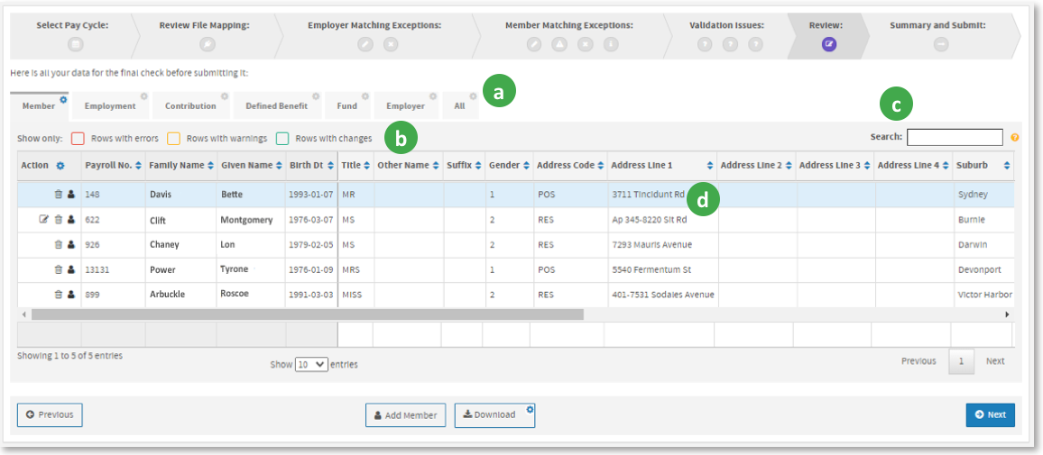Click the gear icon beside the Action header
This screenshot has height=455, width=1043.
pos(60,166)
